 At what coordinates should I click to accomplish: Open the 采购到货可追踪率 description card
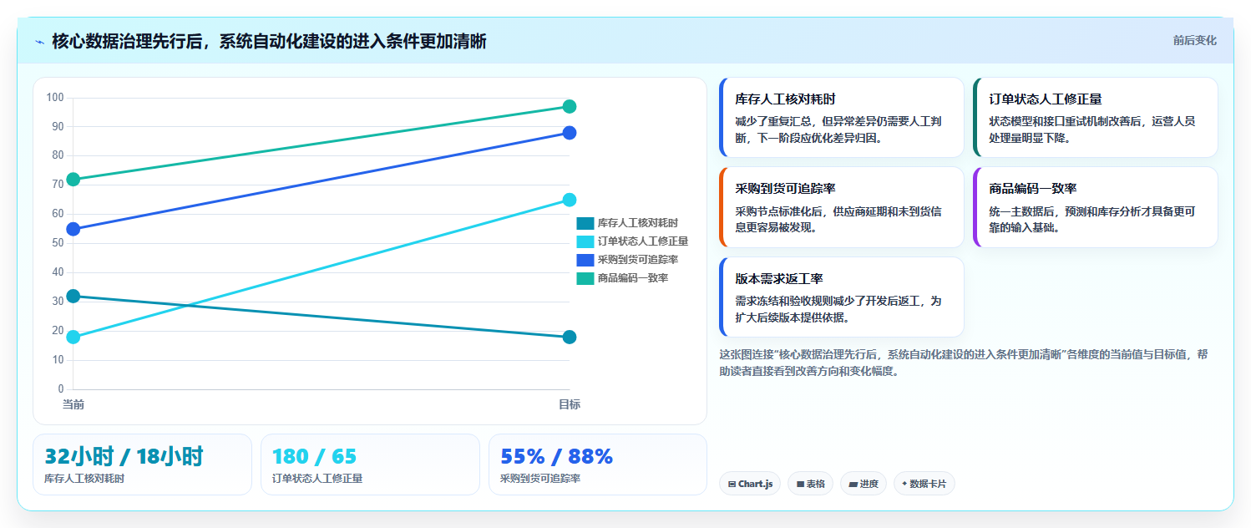(842, 207)
